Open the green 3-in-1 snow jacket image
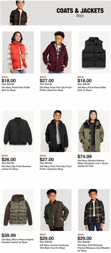111x253 pixels. click(x=94, y=131)
